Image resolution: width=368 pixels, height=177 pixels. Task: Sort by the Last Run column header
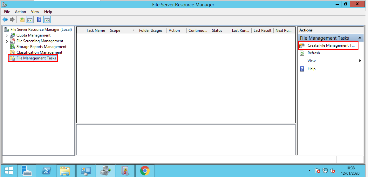click(x=241, y=31)
